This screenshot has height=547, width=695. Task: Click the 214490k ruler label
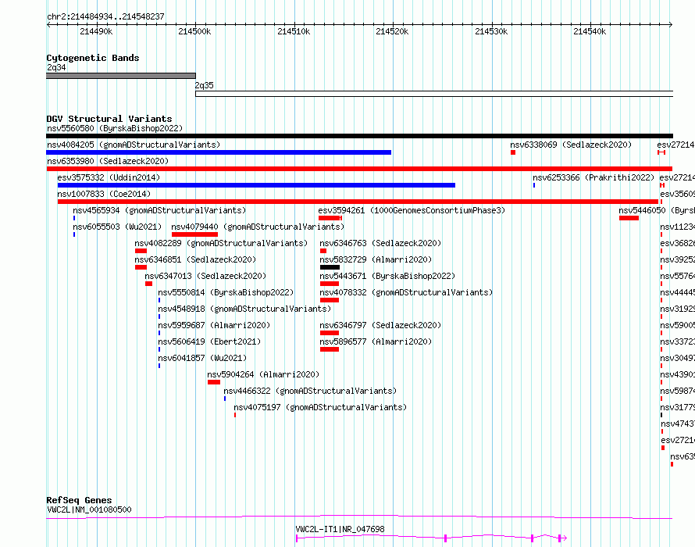coord(96,31)
